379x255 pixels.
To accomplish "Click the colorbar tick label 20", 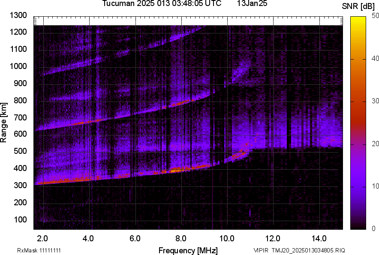I will coord(376,144).
